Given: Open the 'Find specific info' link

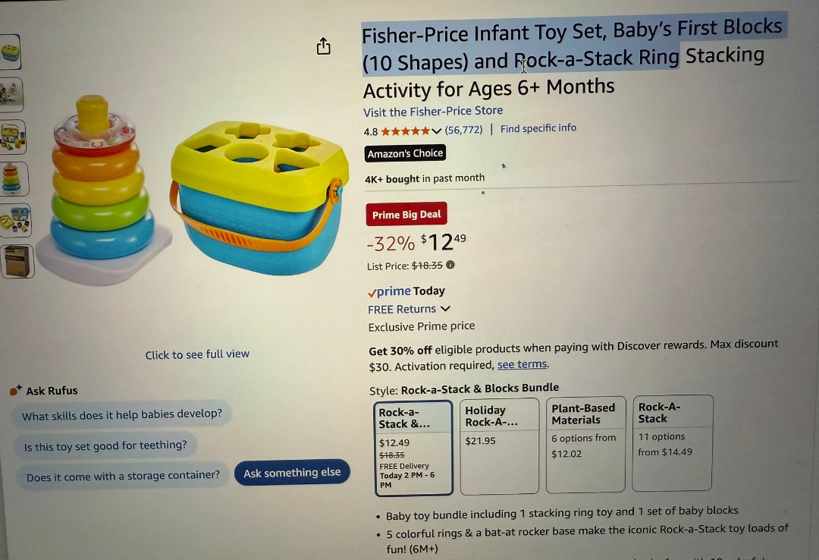Looking at the screenshot, I should click(x=538, y=128).
